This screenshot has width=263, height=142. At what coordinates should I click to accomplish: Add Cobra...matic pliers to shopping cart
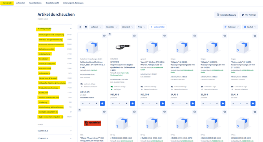pos(253,103)
